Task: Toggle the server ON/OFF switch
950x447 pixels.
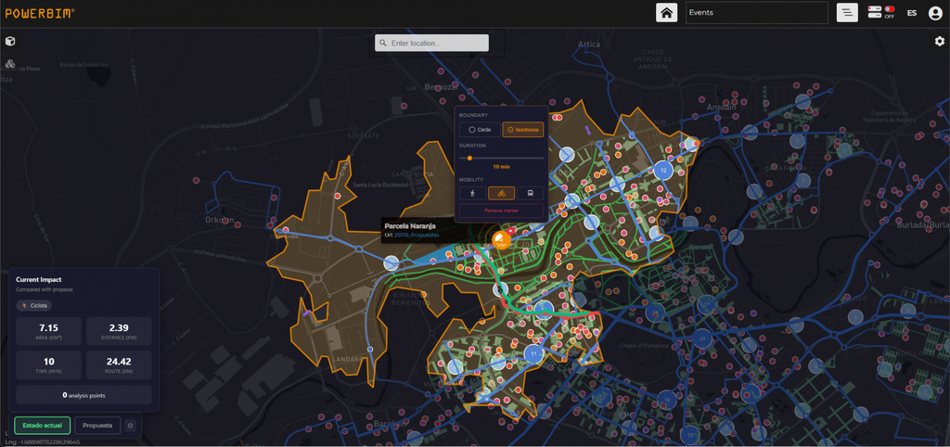Action: pos(881,13)
